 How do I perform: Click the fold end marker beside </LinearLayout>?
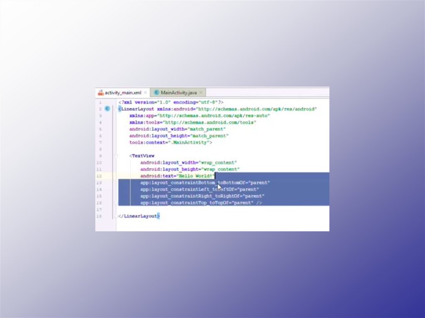click(116, 216)
